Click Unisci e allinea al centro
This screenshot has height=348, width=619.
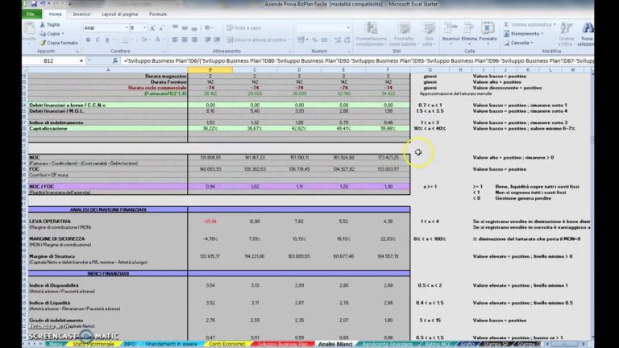click(x=257, y=39)
